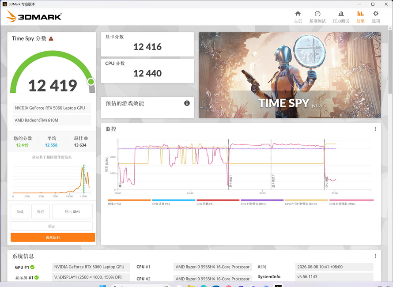This screenshot has width=393, height=287.
Task: Click the red warning icon beside Time Spy 分数
Action: click(51, 38)
